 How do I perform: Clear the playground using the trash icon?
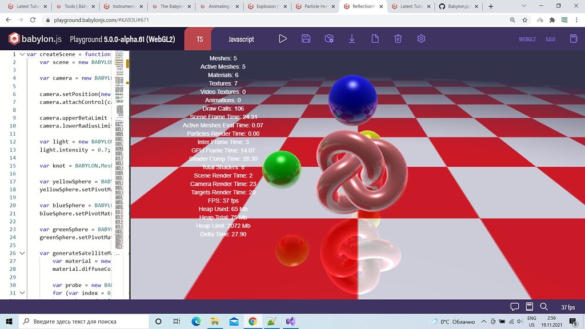coord(397,39)
